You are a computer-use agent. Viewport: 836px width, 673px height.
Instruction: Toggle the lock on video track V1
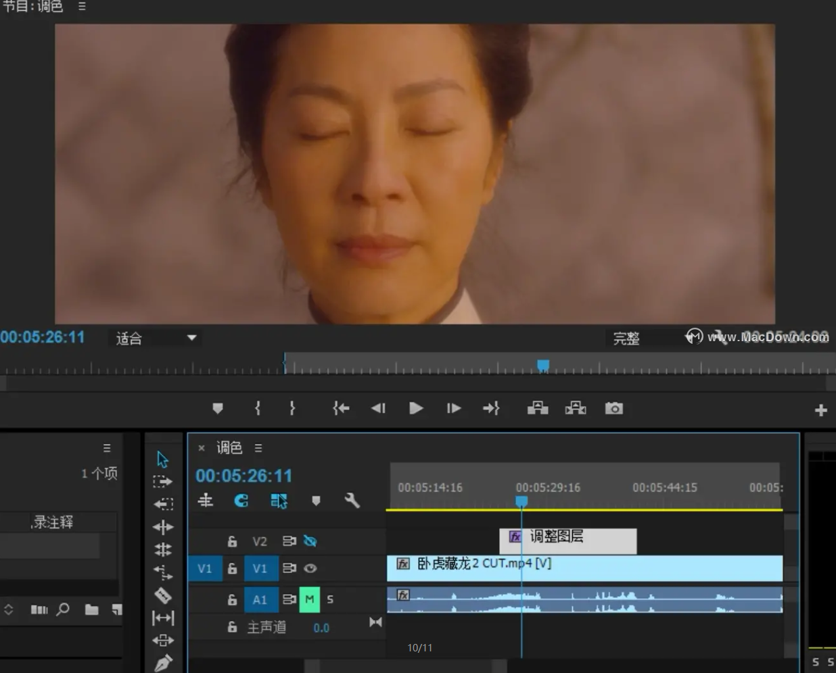(232, 569)
